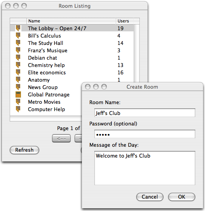Sort rooms by the Users column header
Image resolution: width=205 pixels, height=211 pixels.
pos(125,21)
